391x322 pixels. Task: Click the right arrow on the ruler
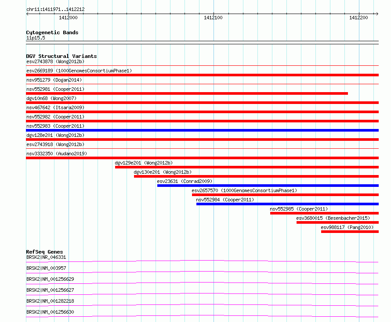[x=377, y=14]
